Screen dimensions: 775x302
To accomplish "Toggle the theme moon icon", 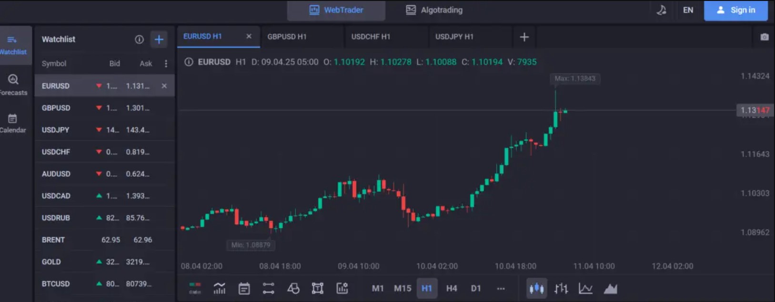I will (661, 10).
